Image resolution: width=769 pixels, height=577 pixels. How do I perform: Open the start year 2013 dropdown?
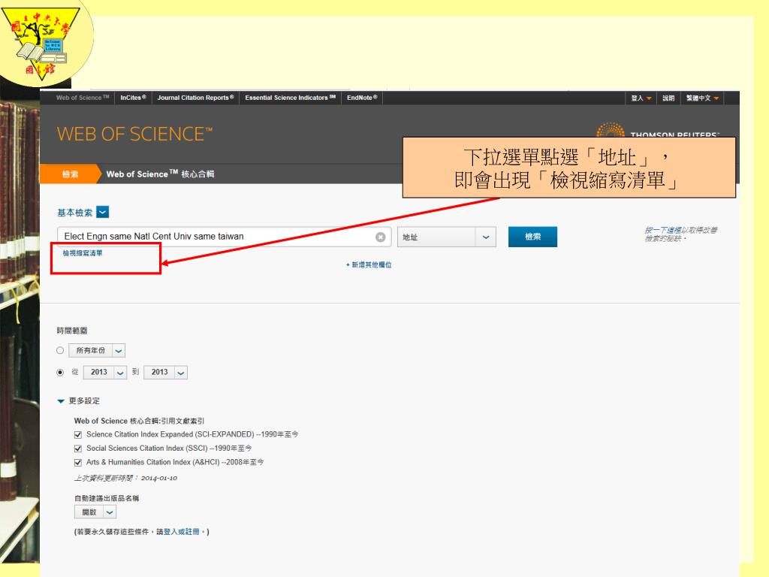tap(105, 373)
